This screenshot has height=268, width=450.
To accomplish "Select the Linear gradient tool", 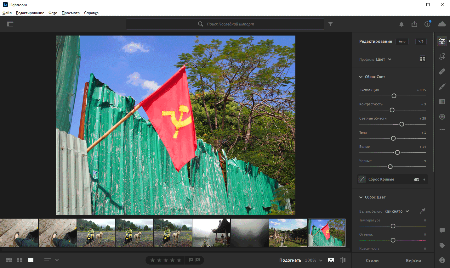I will click(442, 102).
